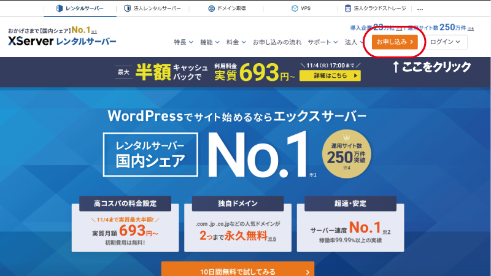The height and width of the screenshot is (276, 491).
Task: Open the 法人 navigation menu
Action: (x=354, y=42)
